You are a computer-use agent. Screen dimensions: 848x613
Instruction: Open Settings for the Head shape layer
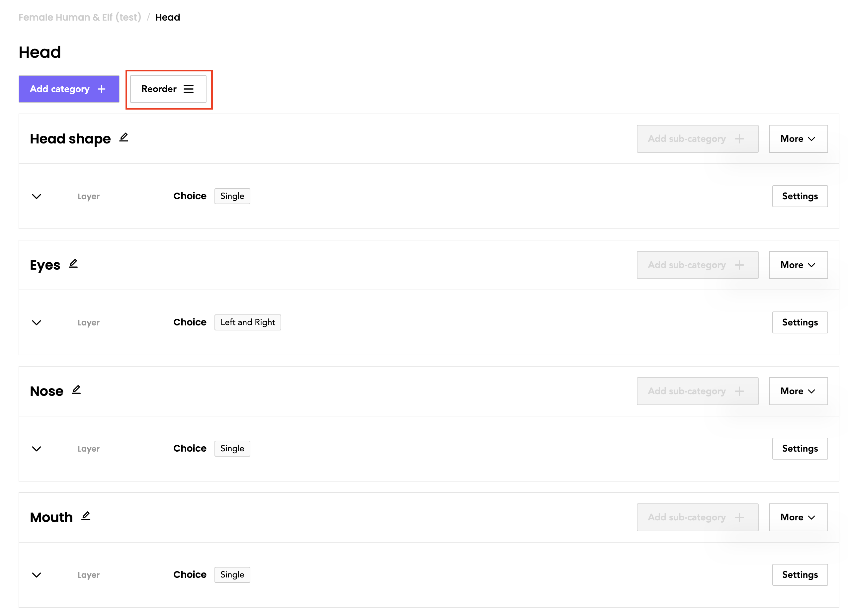(x=800, y=196)
